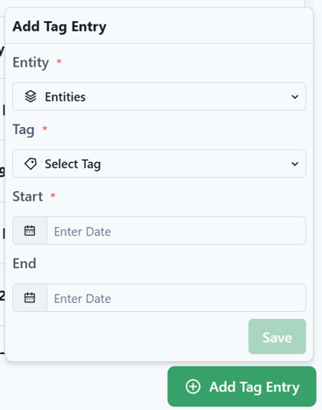Open the Entities combo box
This screenshot has width=322, height=410.
[x=159, y=96]
